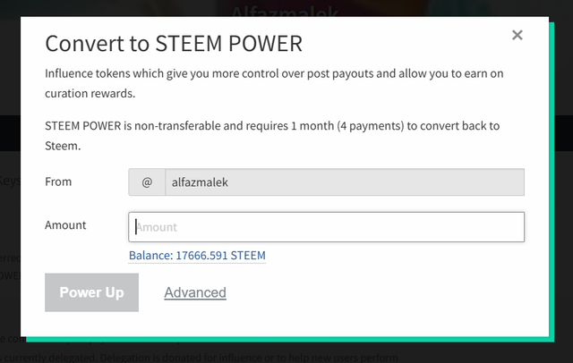
Task: Click the word Steem in the notice
Action: 61,145
